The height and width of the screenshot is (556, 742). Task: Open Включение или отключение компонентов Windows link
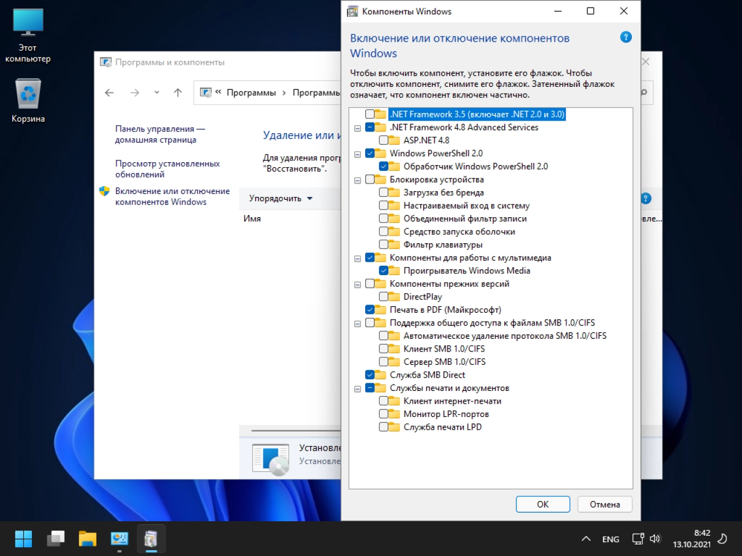point(172,196)
